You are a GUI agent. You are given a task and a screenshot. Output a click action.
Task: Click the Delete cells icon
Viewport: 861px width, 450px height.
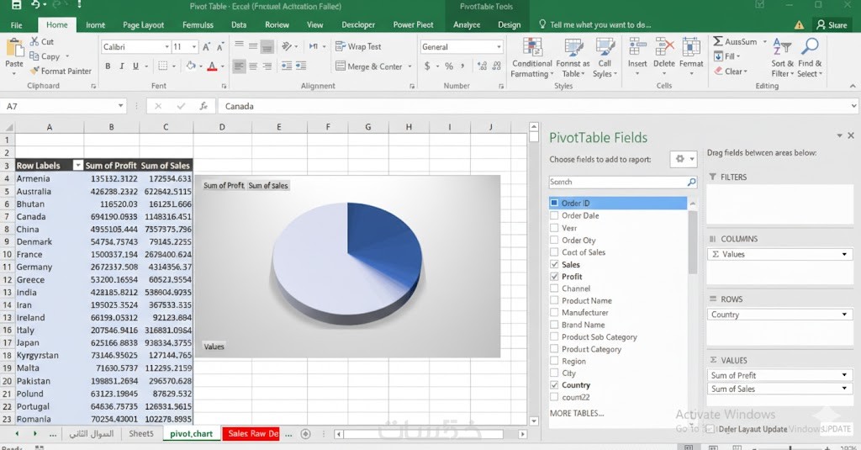coord(664,47)
